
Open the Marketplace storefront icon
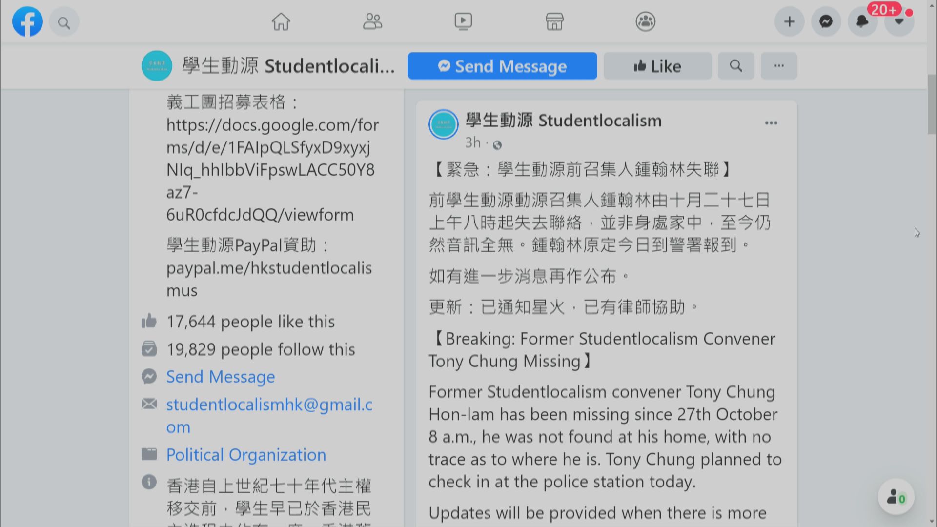(554, 21)
